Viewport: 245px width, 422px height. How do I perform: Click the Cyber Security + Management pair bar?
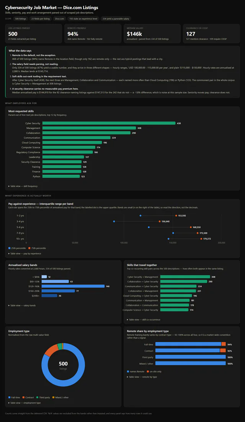(185, 277)
